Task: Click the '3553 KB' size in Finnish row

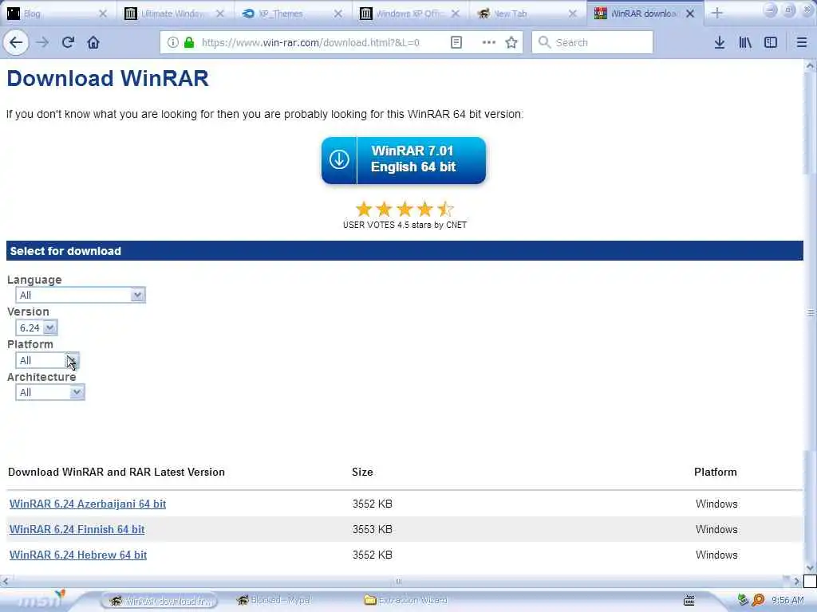Action: click(x=372, y=529)
